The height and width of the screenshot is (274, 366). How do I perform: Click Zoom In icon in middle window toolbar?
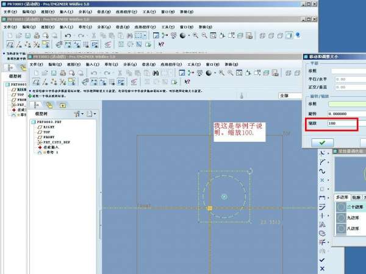click(195, 35)
